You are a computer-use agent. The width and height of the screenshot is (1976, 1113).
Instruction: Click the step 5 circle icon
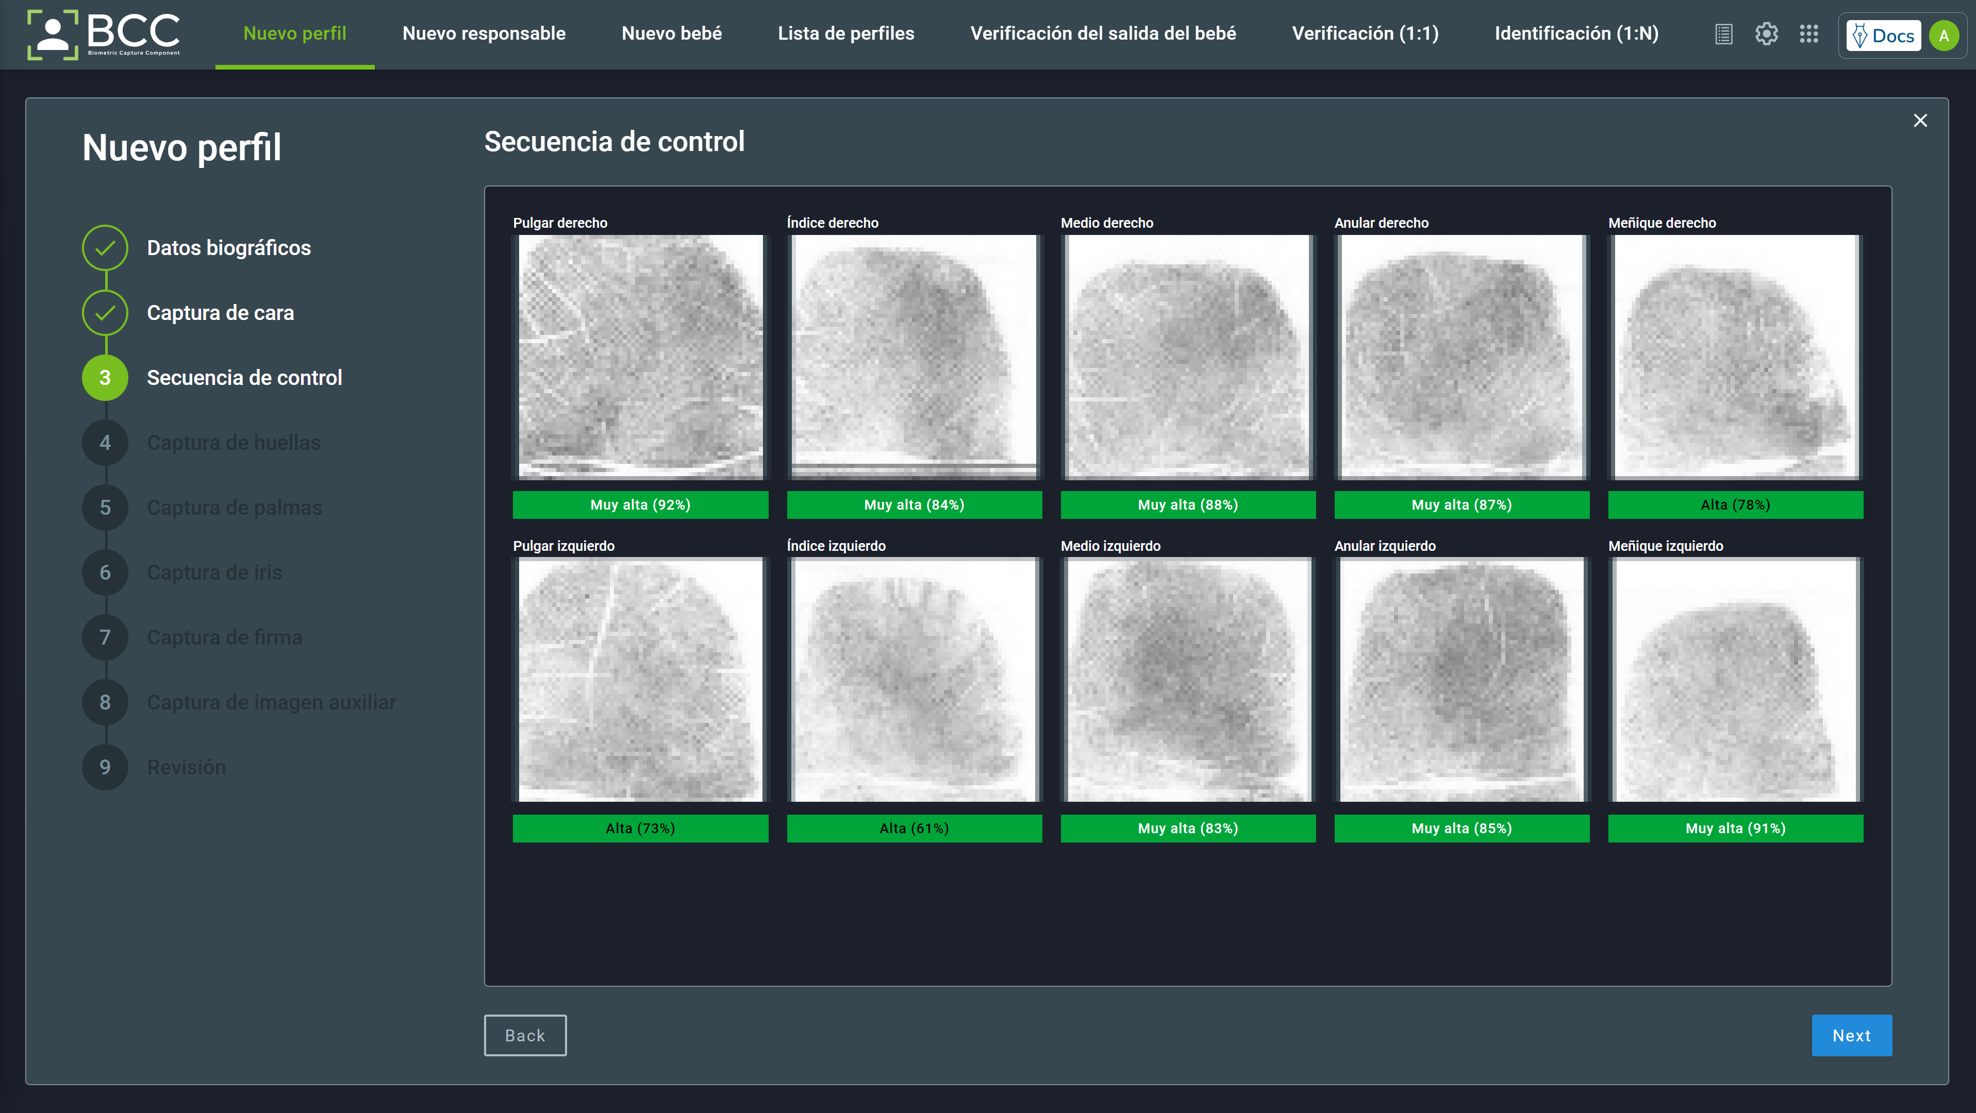point(105,508)
